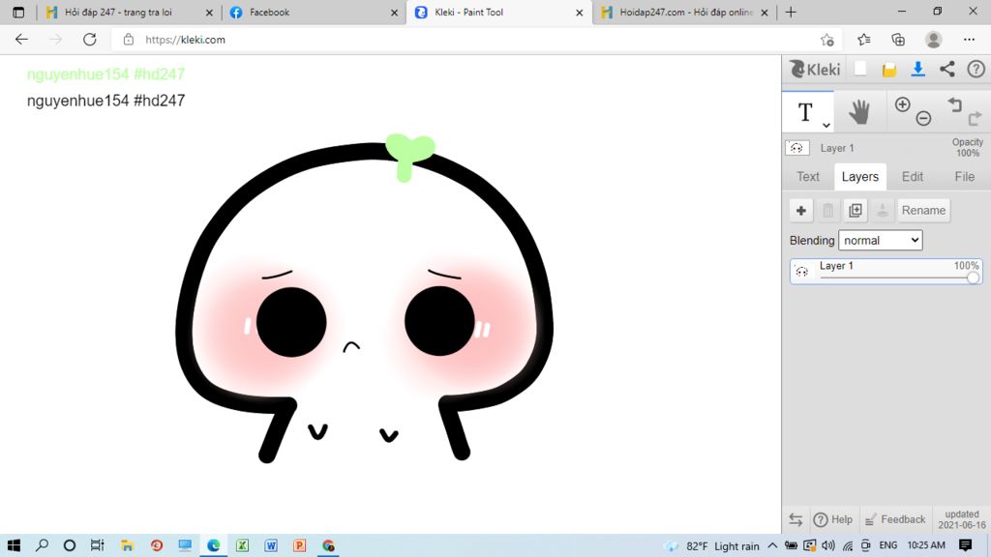The width and height of the screenshot is (991, 557).
Task: Open an image file with folder icon
Action: pos(889,70)
